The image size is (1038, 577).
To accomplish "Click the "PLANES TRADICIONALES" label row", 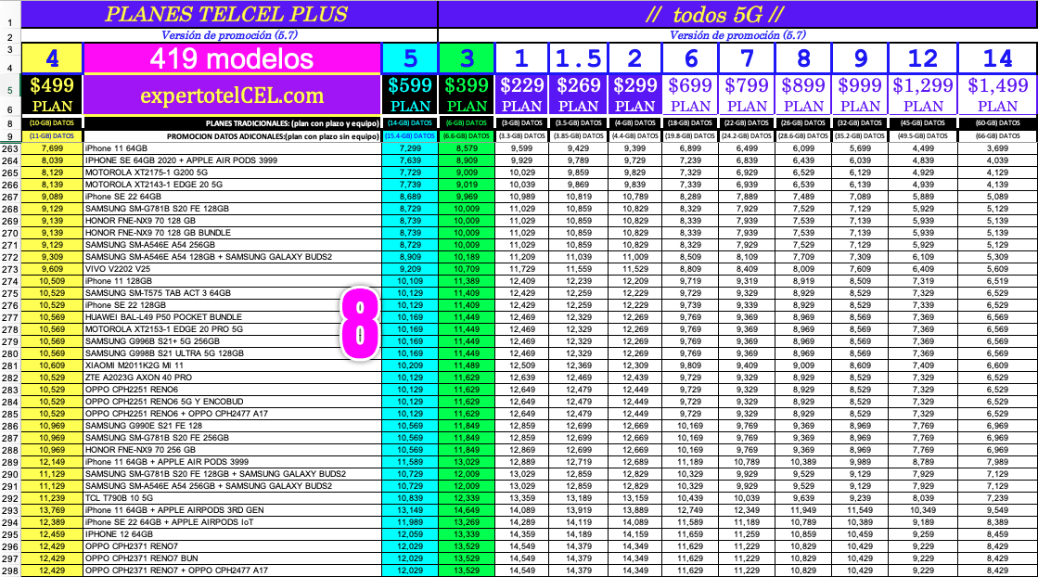I will [x=232, y=123].
